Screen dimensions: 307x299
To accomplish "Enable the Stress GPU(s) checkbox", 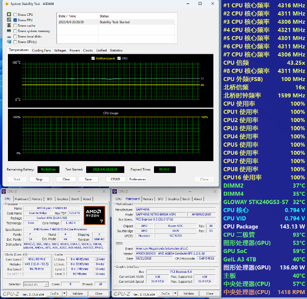I will (x=15, y=42).
